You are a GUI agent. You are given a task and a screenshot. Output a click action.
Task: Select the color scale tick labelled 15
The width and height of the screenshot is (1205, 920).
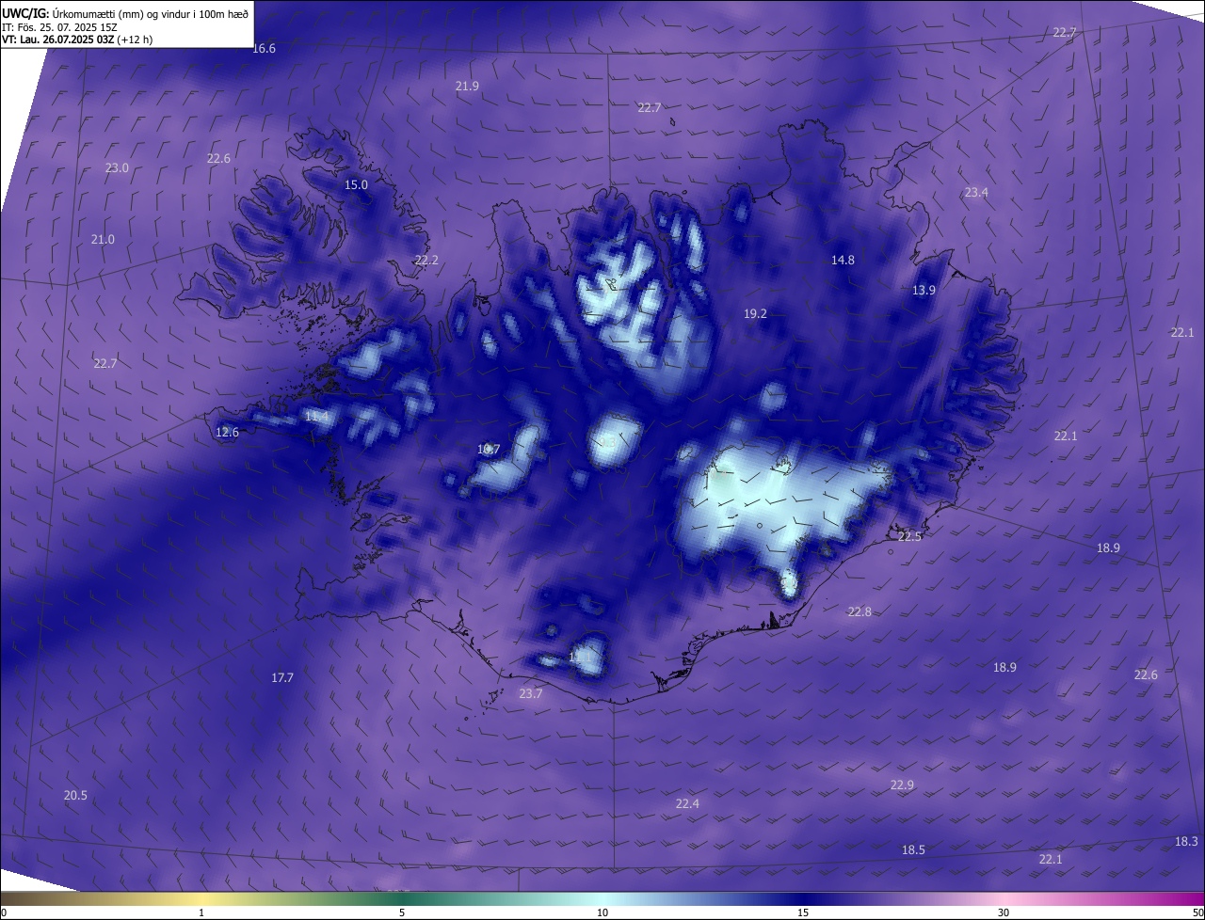coord(803,912)
